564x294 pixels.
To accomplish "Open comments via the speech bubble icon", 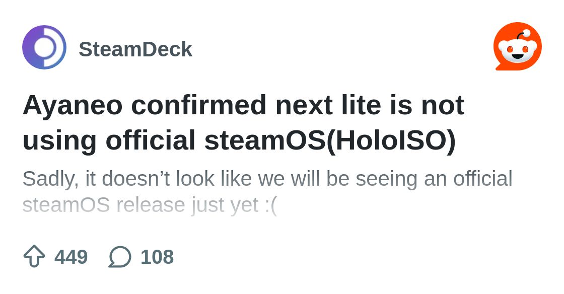I will 120,256.
